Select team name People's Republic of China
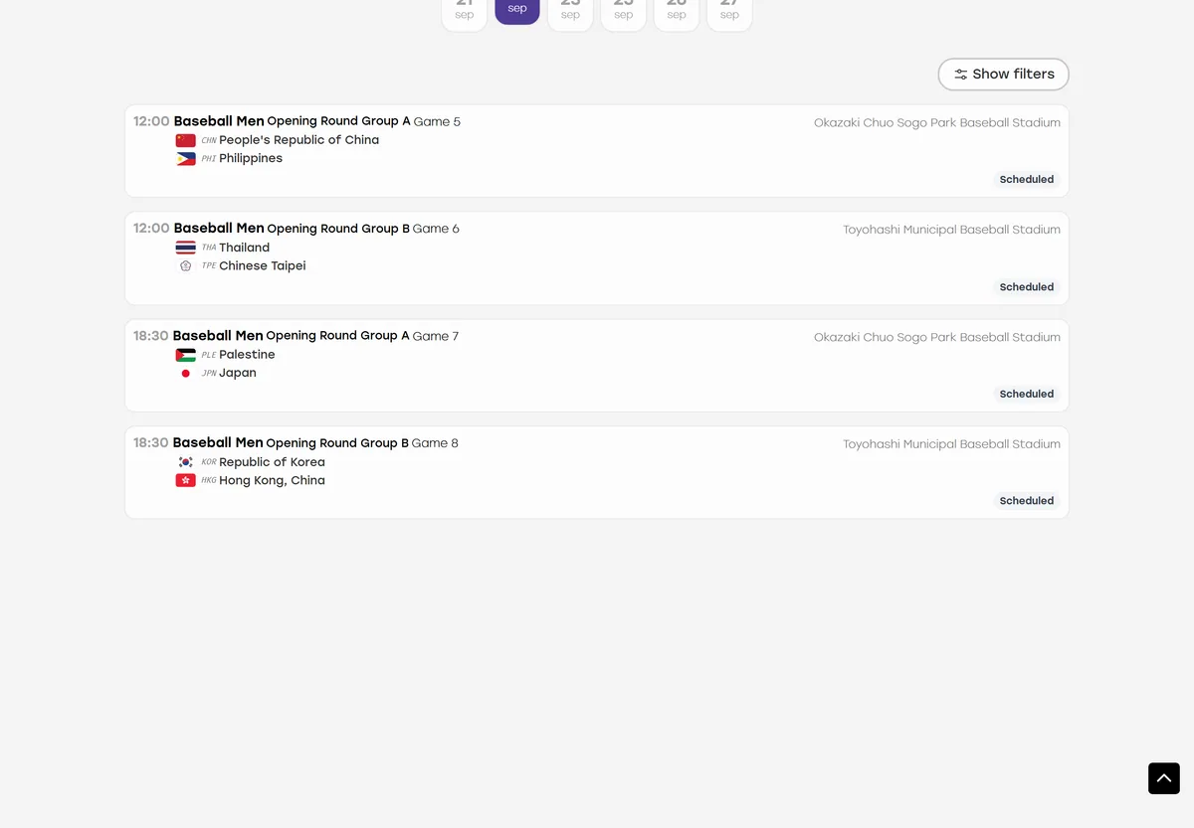 click(x=298, y=140)
